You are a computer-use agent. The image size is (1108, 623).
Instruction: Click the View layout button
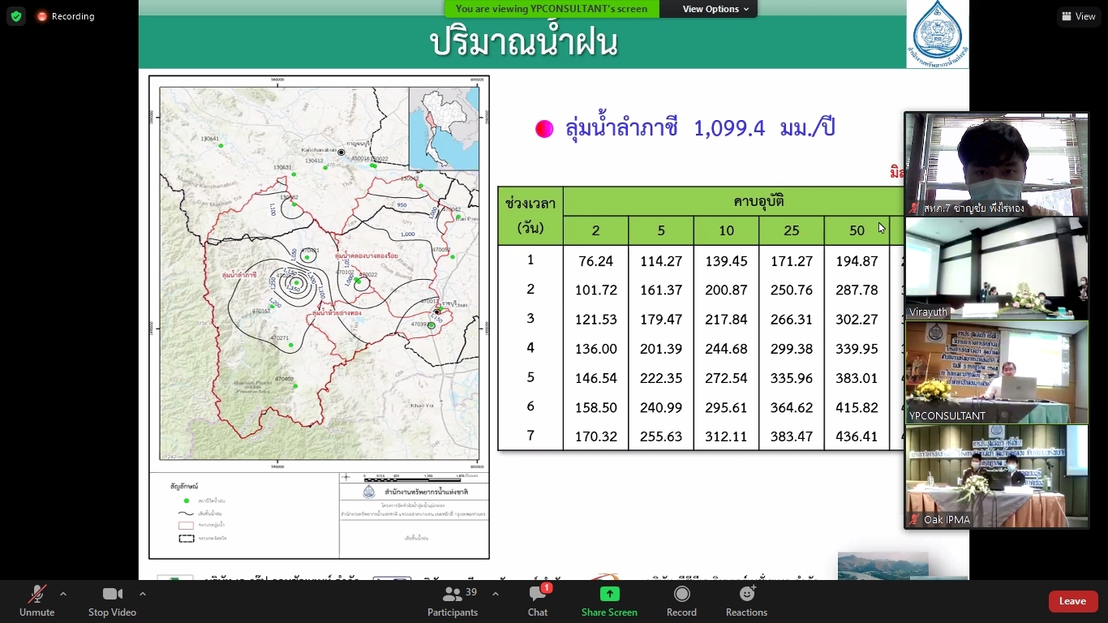(x=1079, y=16)
